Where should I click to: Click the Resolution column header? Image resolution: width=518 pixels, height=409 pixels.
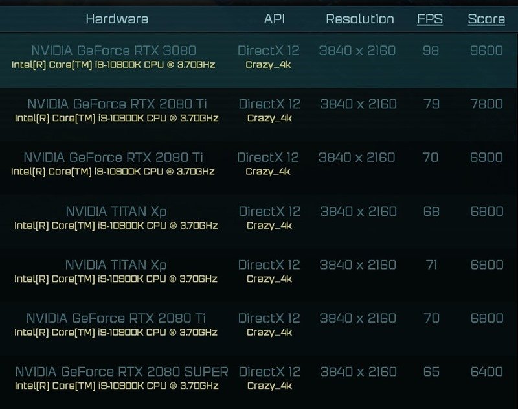(359, 19)
